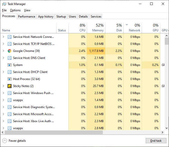Click the Google Chrome process icon
The width and height of the screenshot is (169, 147).
10,51
